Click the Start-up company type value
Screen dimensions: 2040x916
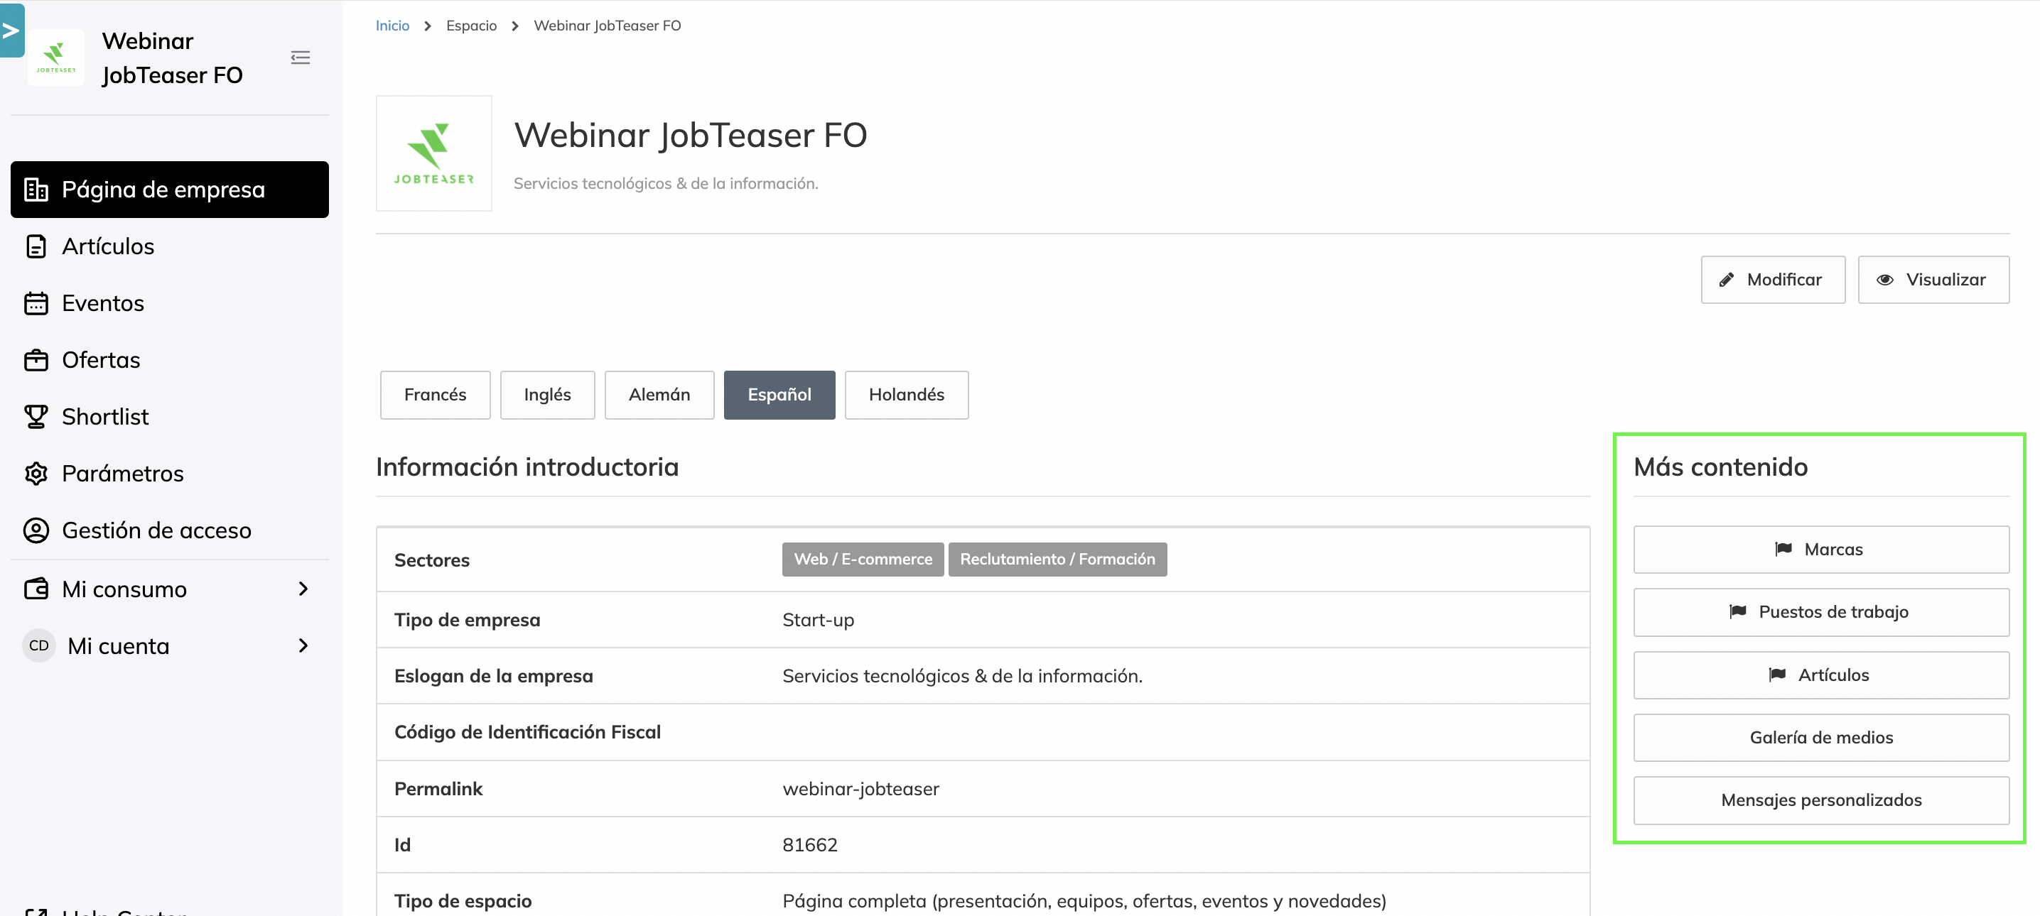tap(818, 620)
